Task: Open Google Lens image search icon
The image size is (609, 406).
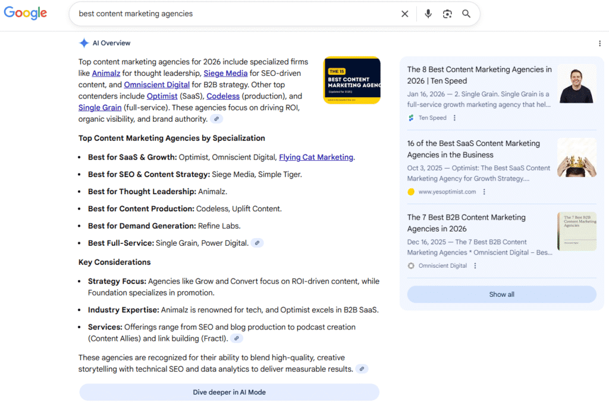Action: (447, 14)
